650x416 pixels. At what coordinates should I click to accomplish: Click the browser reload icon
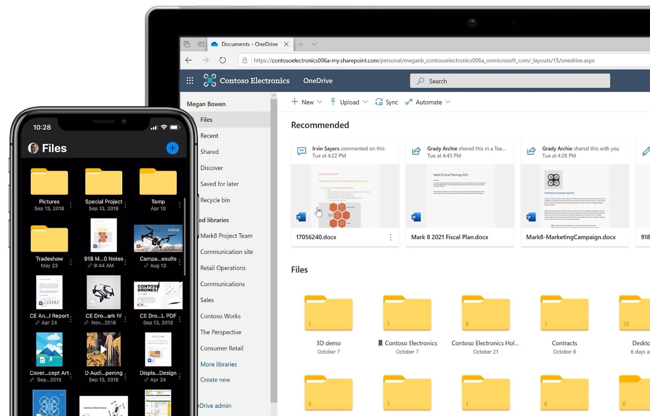(223, 60)
